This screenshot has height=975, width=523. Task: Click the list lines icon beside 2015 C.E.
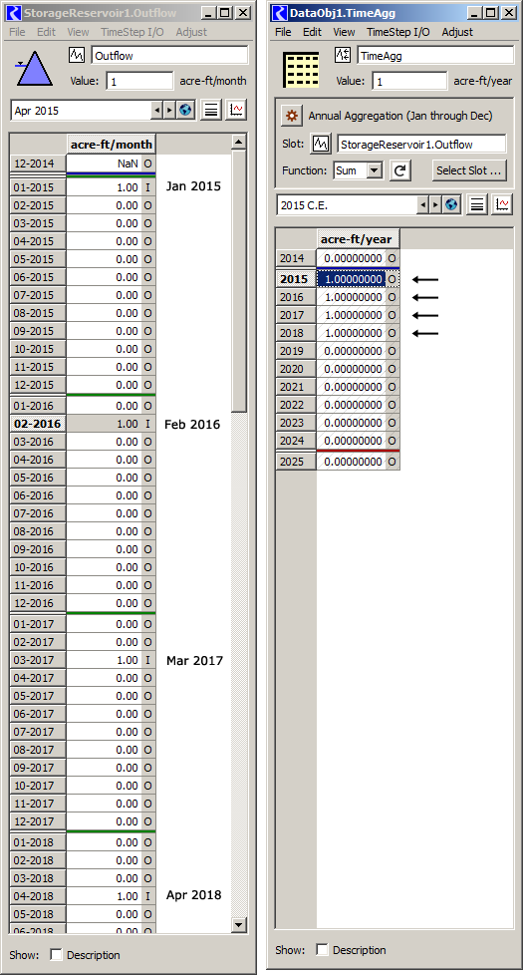click(477, 204)
